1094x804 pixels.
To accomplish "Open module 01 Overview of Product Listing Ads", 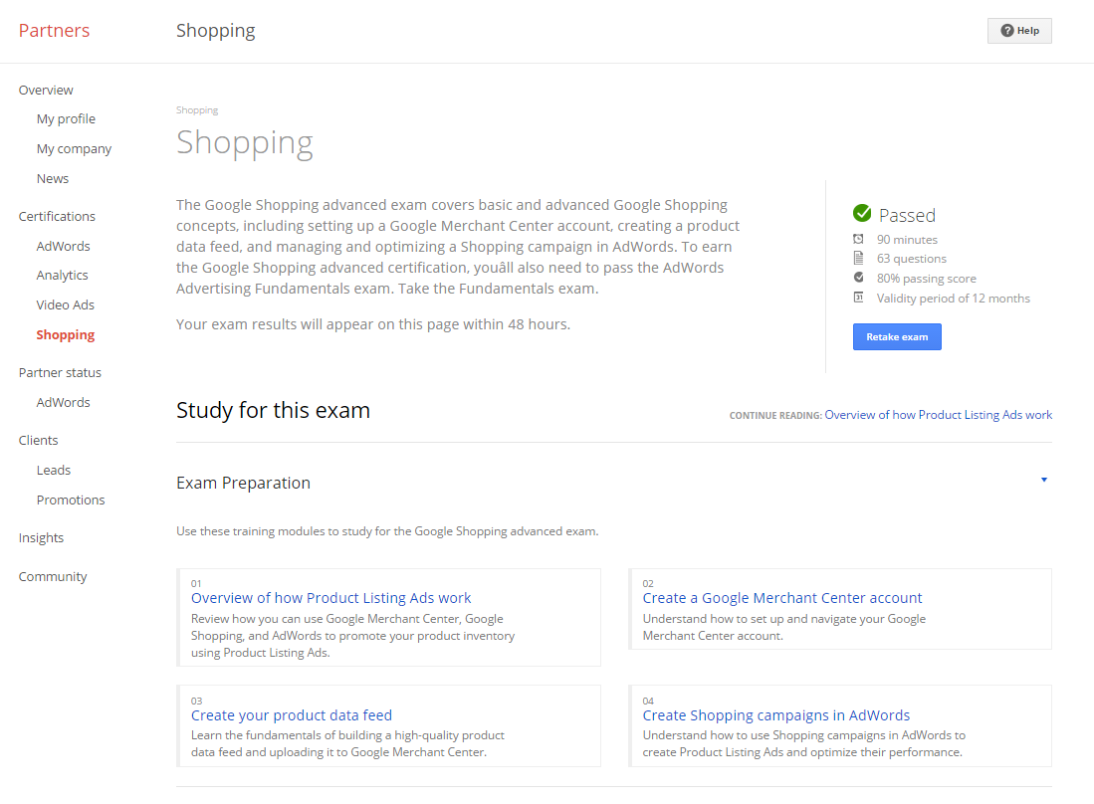I will tap(331, 598).
